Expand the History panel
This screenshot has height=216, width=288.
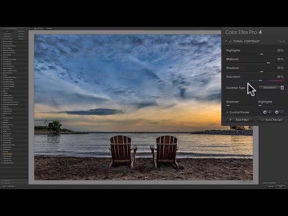point(6,183)
